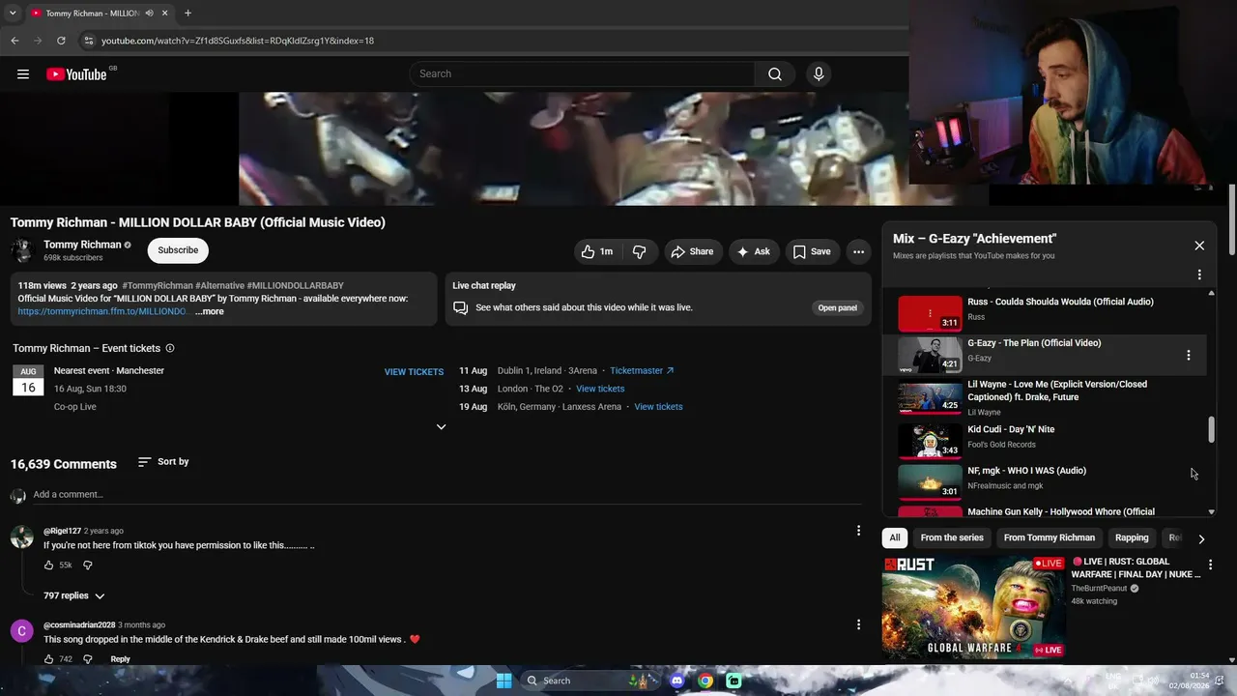Click the browser address bar URL

[x=238, y=41]
